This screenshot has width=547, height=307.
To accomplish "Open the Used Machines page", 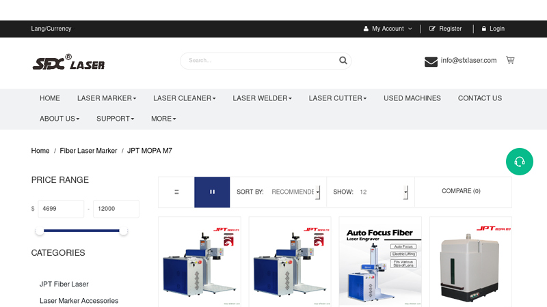I will pos(412,98).
